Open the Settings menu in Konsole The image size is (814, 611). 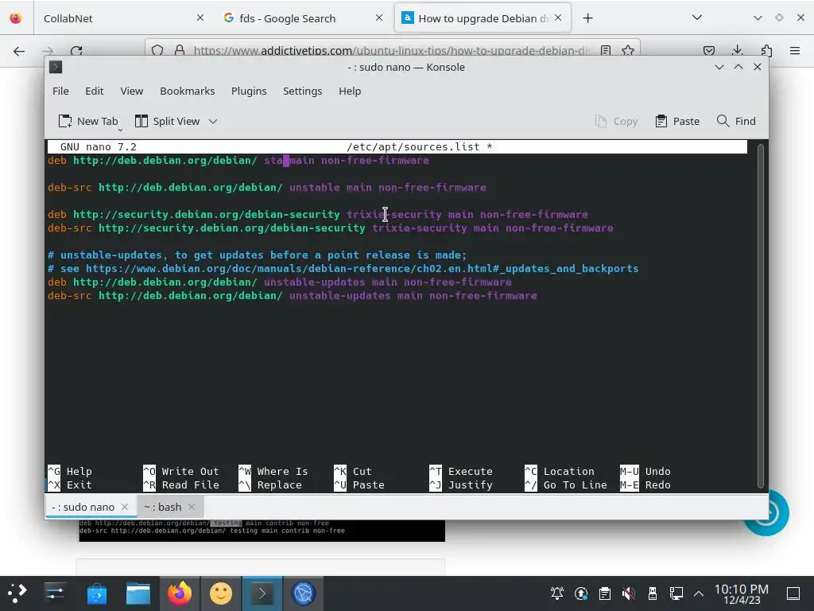303,91
